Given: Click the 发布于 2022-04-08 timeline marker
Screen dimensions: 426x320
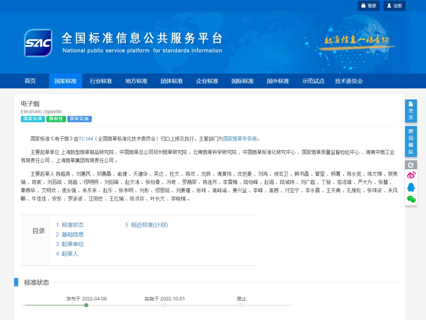Looking at the screenshot, I should click(x=86, y=305).
